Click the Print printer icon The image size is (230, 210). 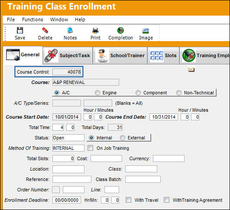point(95,30)
